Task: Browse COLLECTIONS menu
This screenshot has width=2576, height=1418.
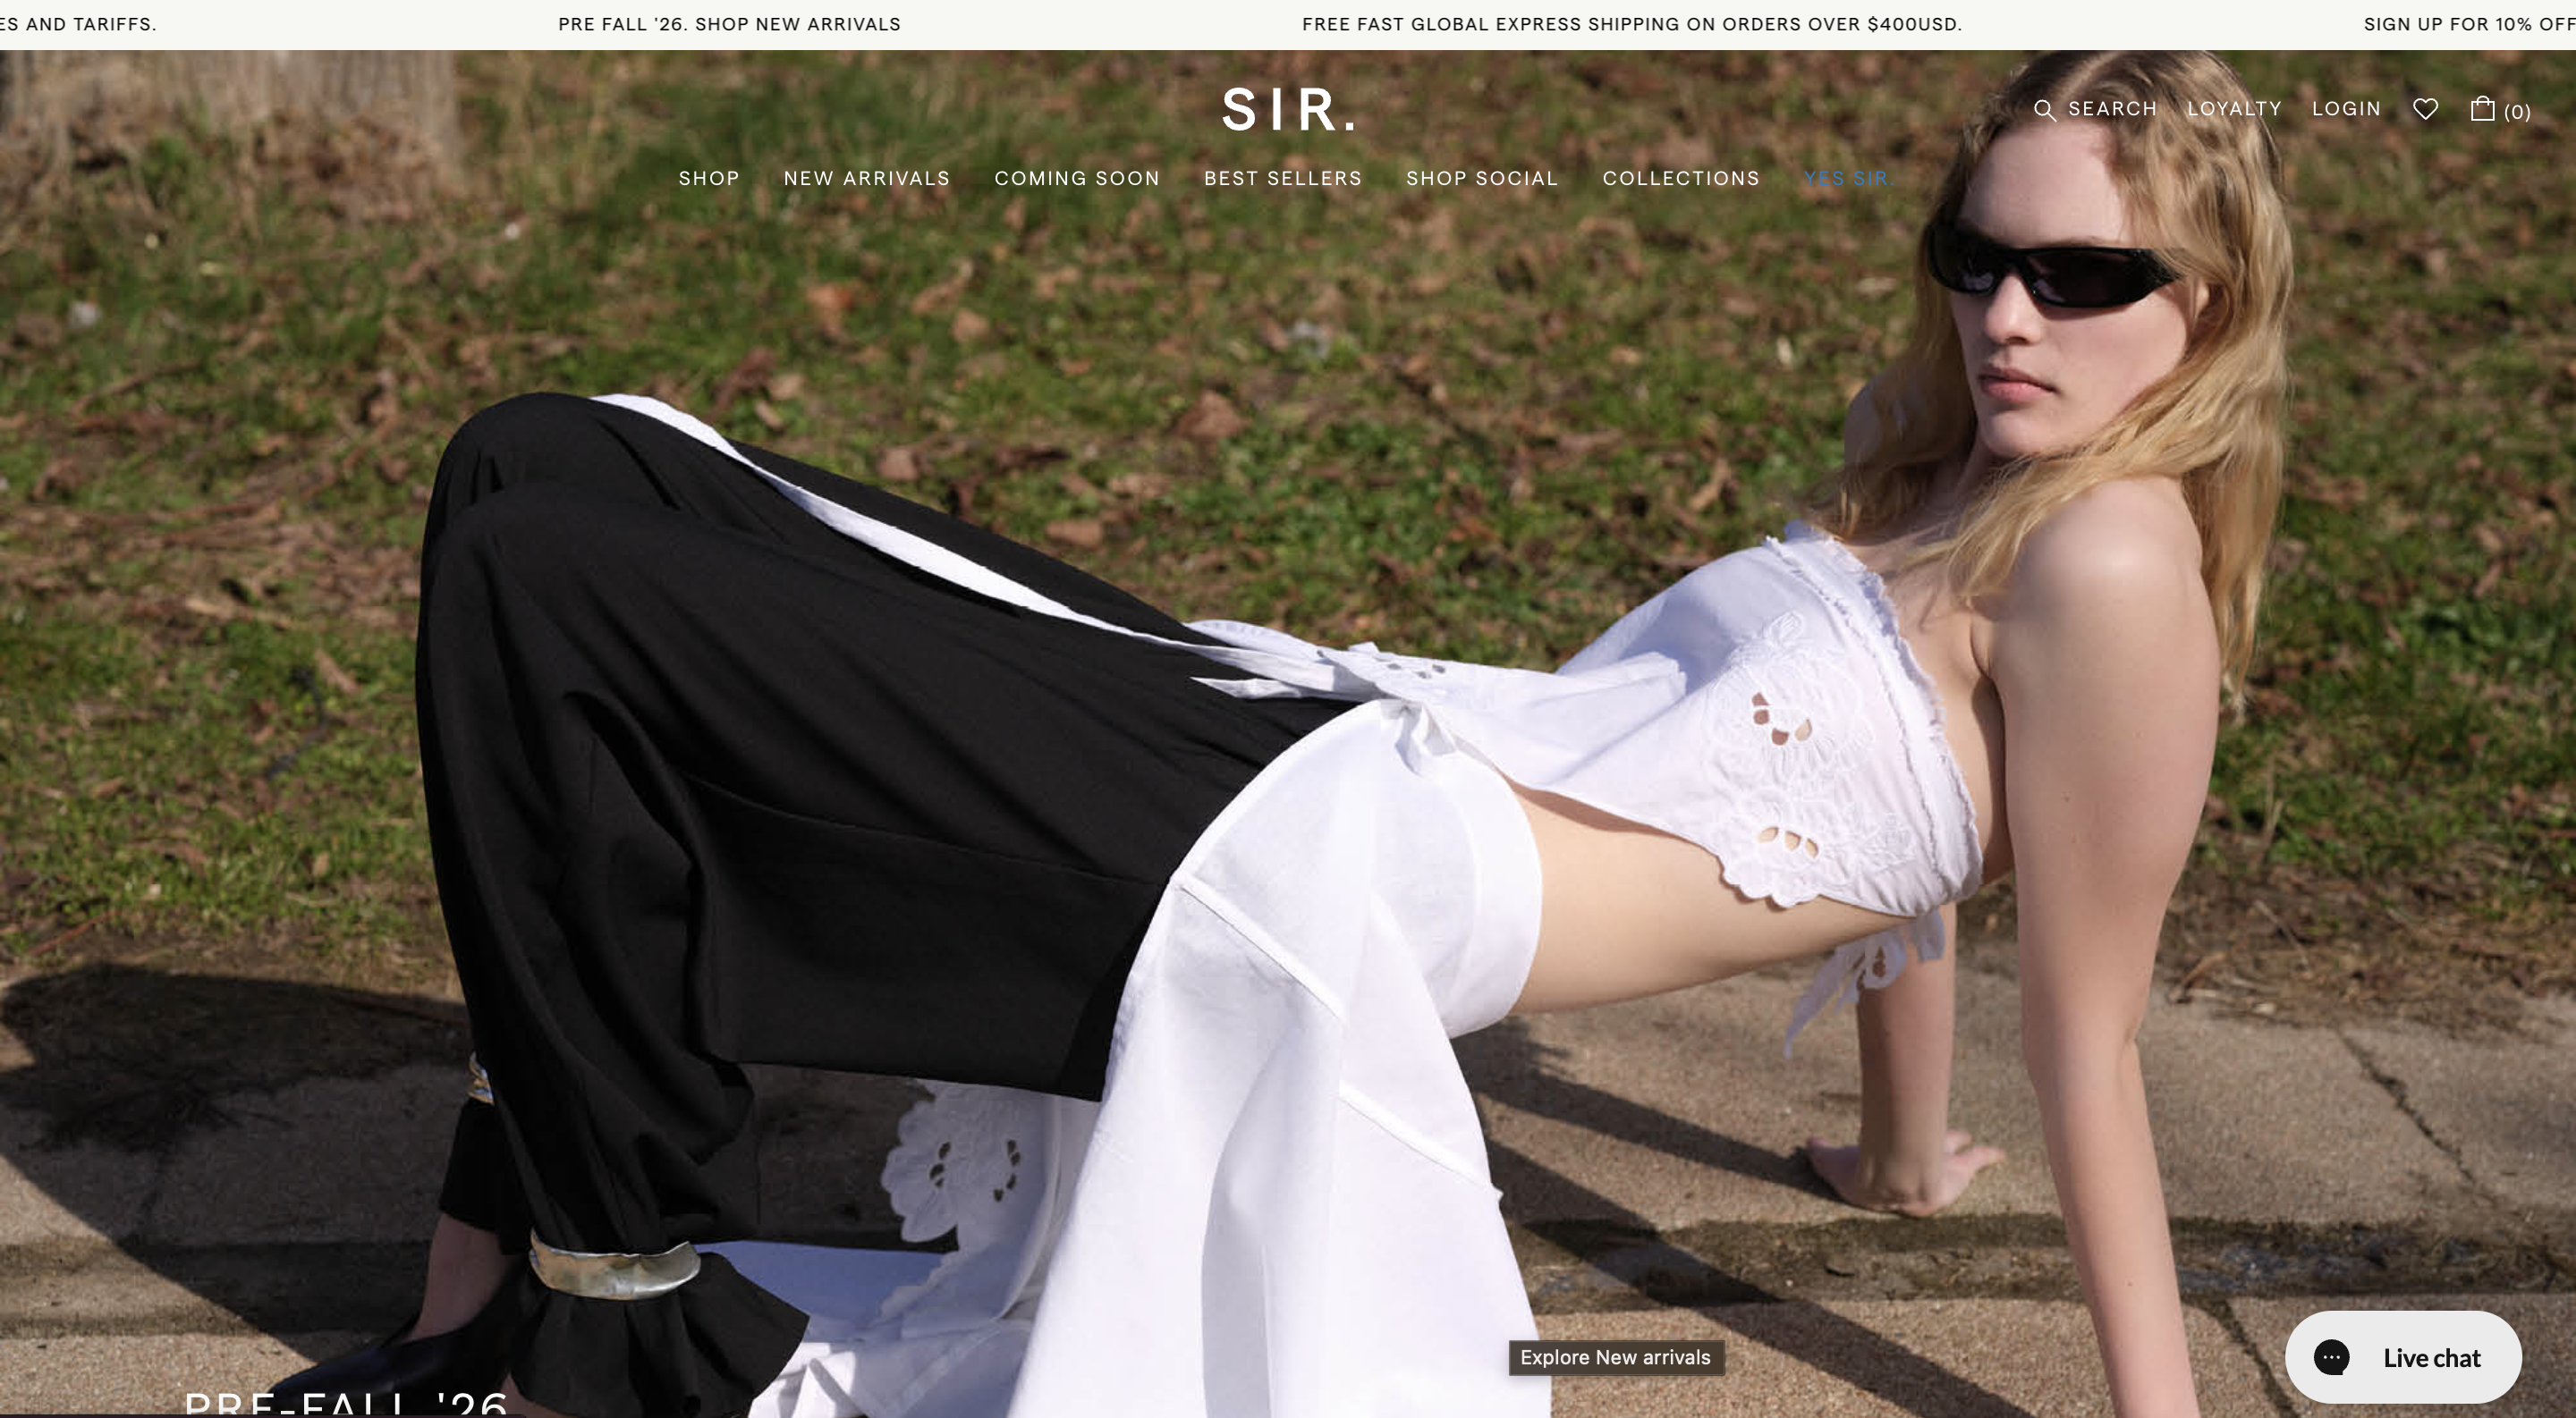Action: [1680, 178]
